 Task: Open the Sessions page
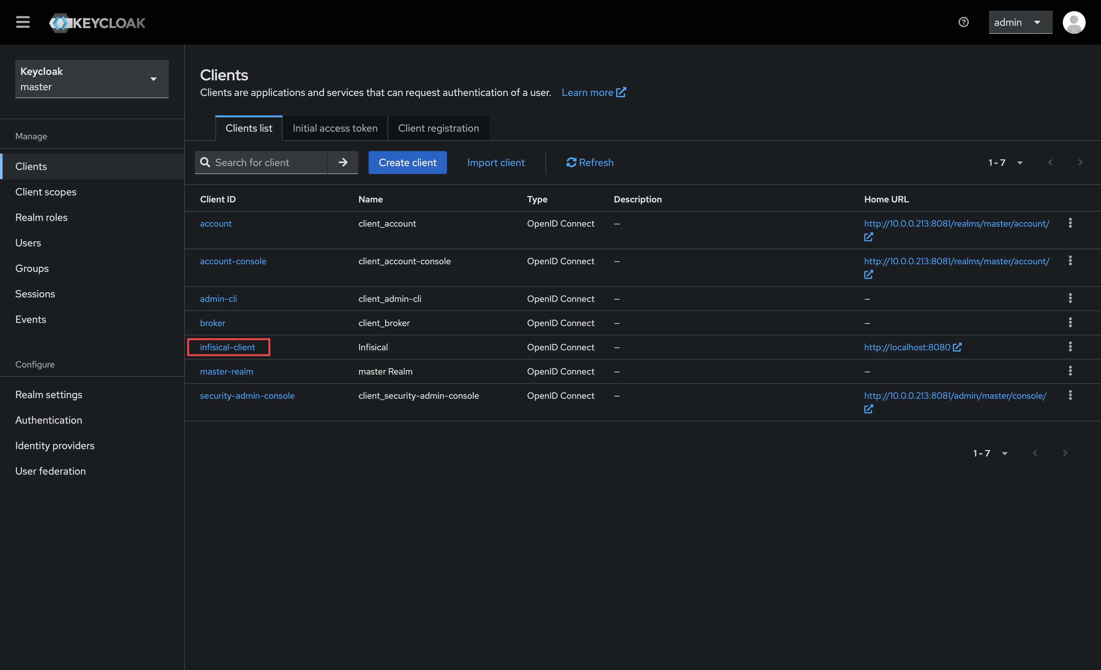point(92,294)
